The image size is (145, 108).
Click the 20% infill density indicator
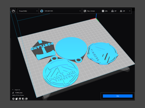[x=105, y=11]
